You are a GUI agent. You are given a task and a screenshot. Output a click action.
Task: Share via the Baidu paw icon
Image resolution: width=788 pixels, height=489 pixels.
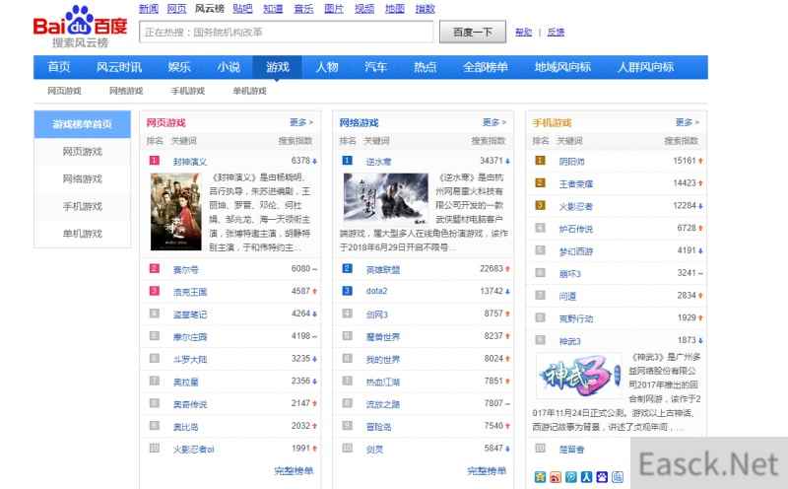[x=600, y=477]
